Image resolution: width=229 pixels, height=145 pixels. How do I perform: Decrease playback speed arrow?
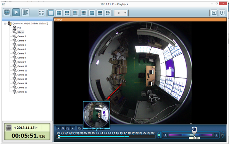tap(165, 135)
